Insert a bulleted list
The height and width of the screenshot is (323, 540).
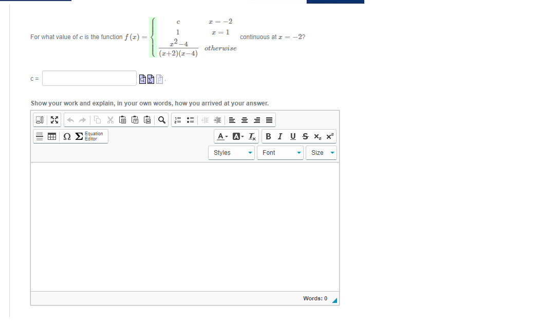[190, 120]
